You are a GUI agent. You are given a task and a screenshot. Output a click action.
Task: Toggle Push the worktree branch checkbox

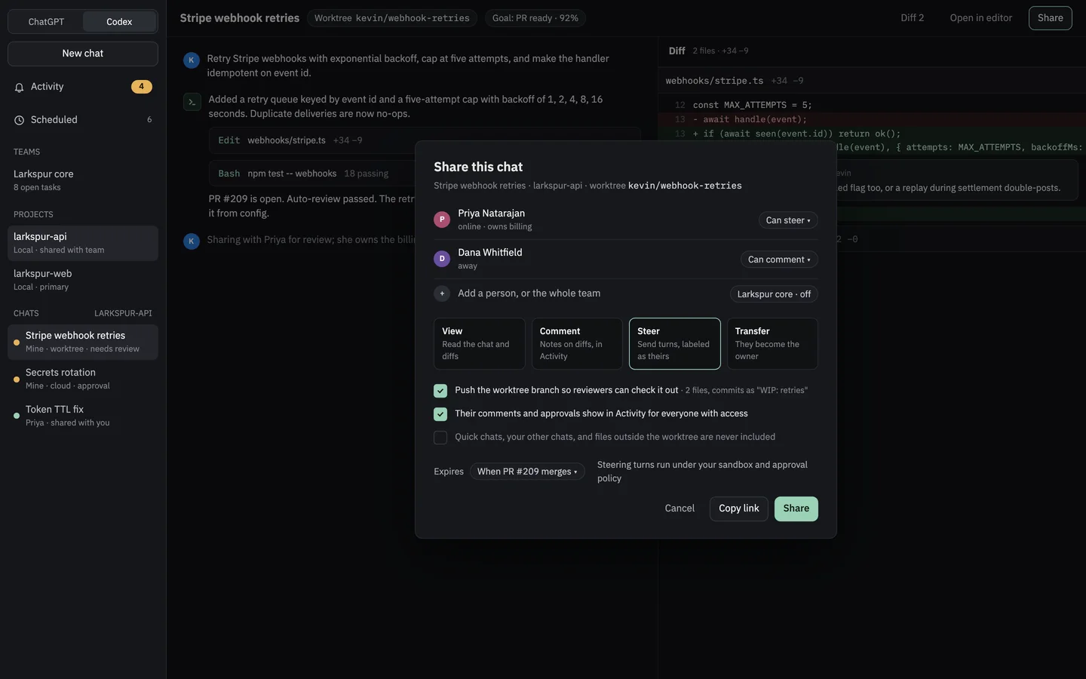[440, 391]
